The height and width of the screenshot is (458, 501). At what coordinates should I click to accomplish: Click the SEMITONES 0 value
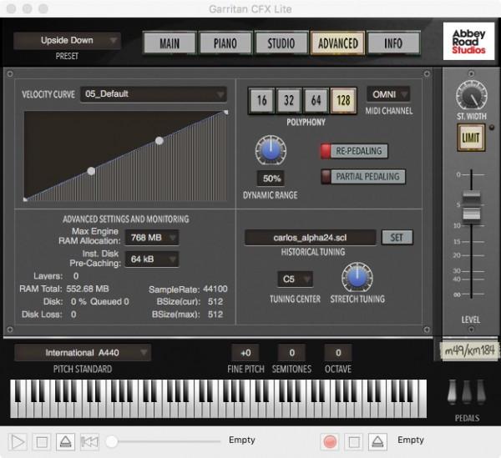point(291,353)
